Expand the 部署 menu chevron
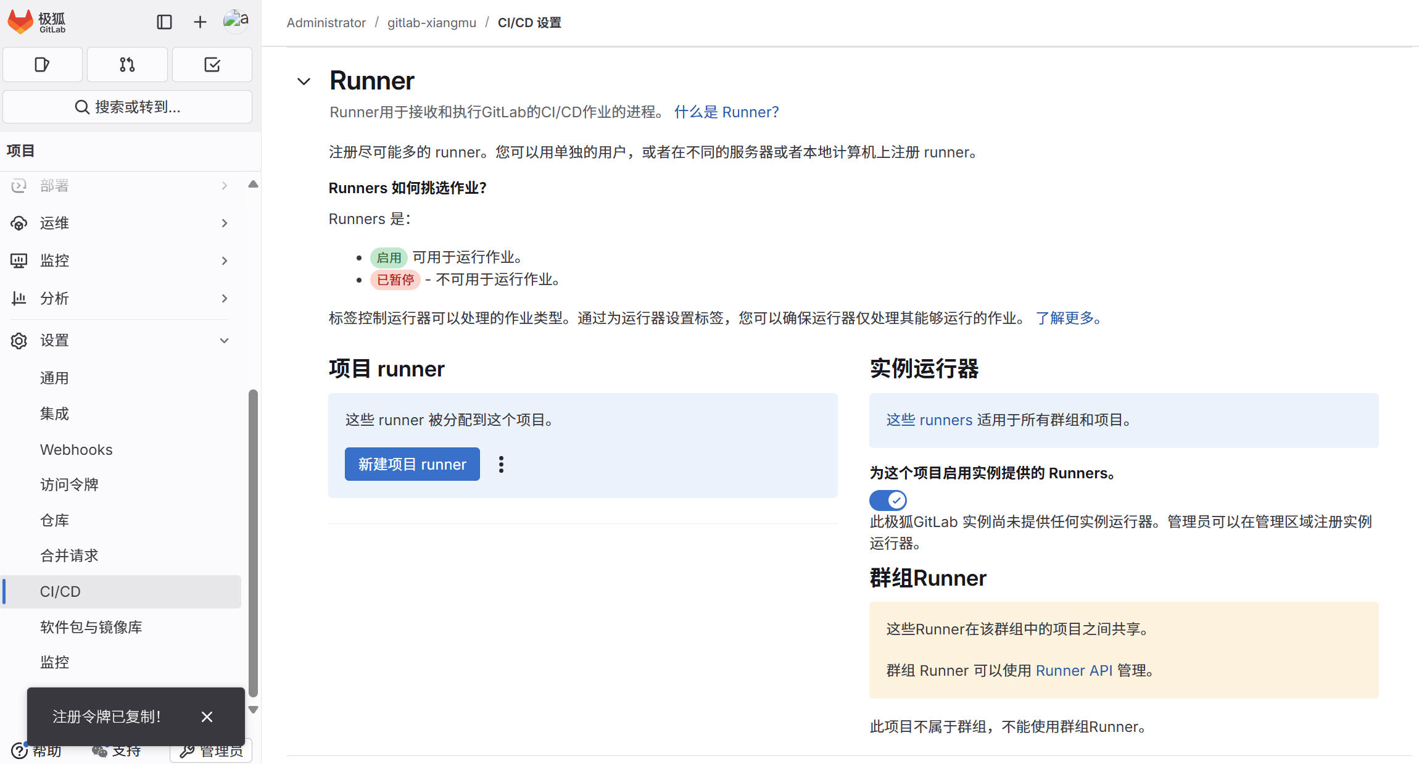Viewport: 1419px width, 764px height. 225,186
